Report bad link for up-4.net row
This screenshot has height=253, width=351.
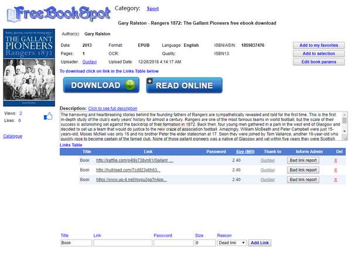click(x=303, y=180)
